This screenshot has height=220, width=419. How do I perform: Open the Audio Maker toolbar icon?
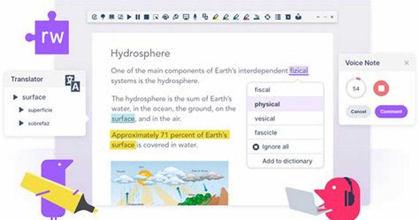point(166,17)
